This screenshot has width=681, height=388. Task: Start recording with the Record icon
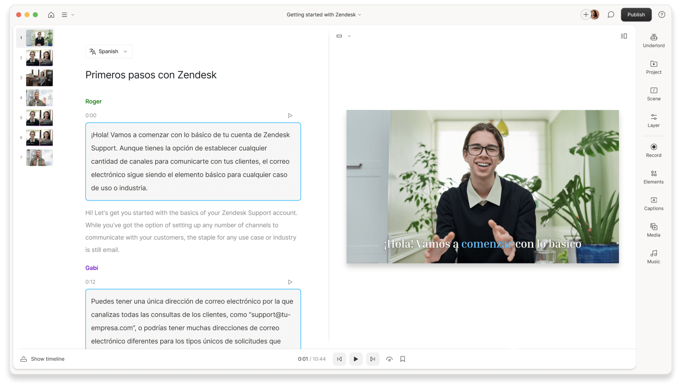653,150
